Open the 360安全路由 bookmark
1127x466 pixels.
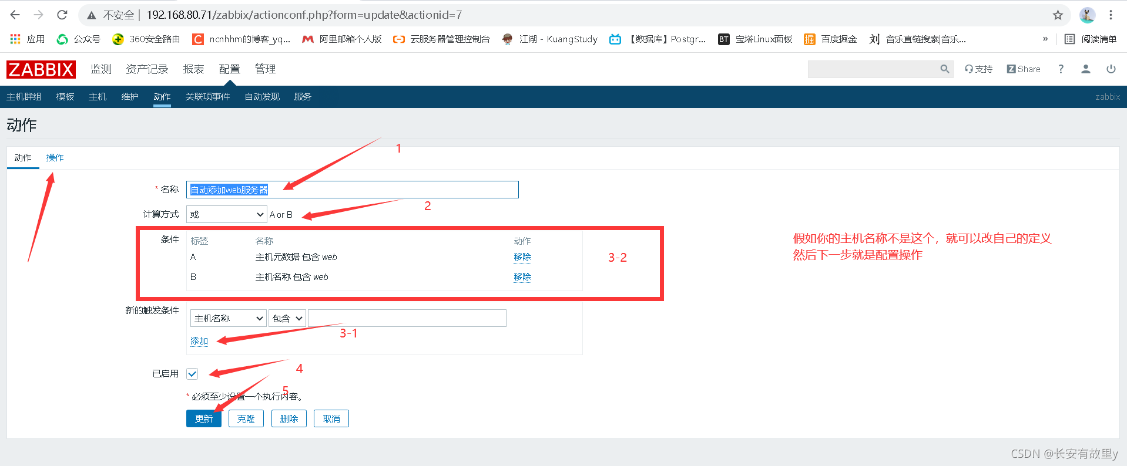click(146, 39)
